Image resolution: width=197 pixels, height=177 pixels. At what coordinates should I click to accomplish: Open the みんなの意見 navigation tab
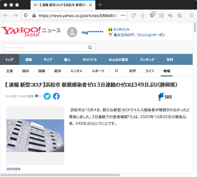(x=118, y=59)
